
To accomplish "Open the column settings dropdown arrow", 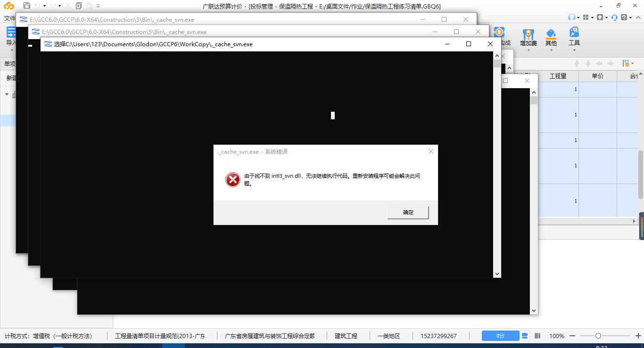I will point(633,64).
